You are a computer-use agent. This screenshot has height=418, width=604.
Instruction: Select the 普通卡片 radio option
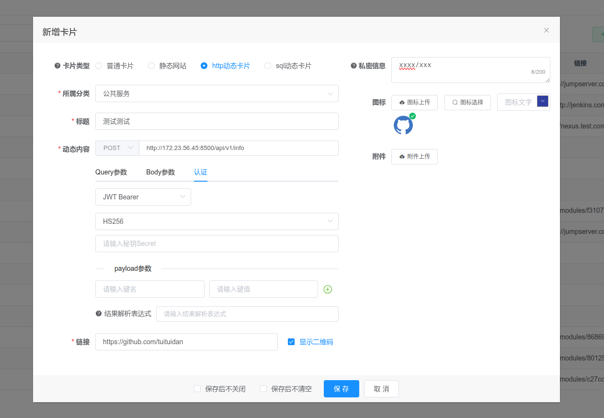point(99,66)
